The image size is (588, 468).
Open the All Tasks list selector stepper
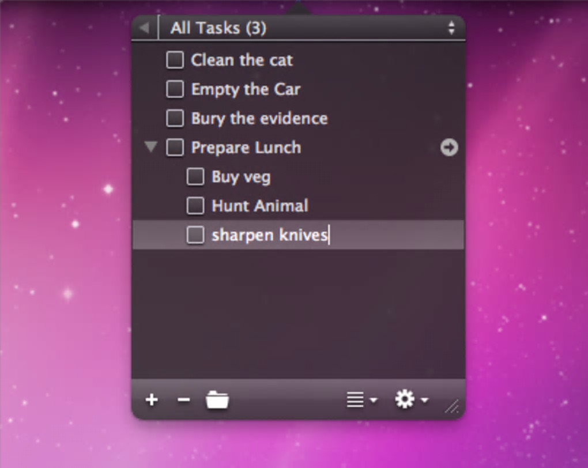coord(451,28)
